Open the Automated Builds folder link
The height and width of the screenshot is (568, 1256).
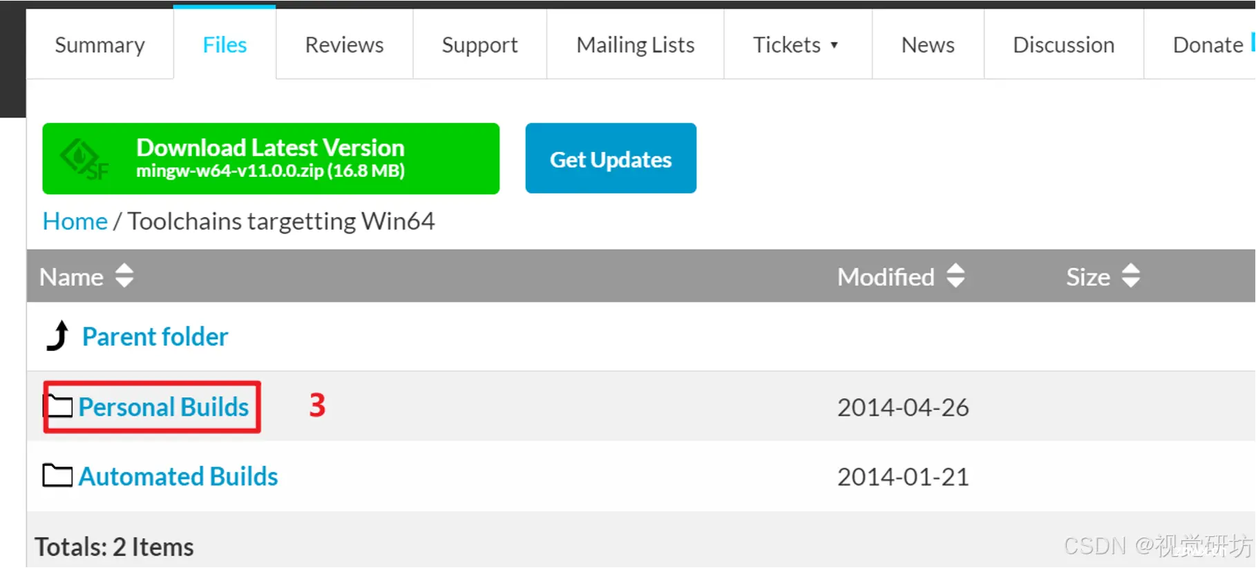tap(178, 477)
